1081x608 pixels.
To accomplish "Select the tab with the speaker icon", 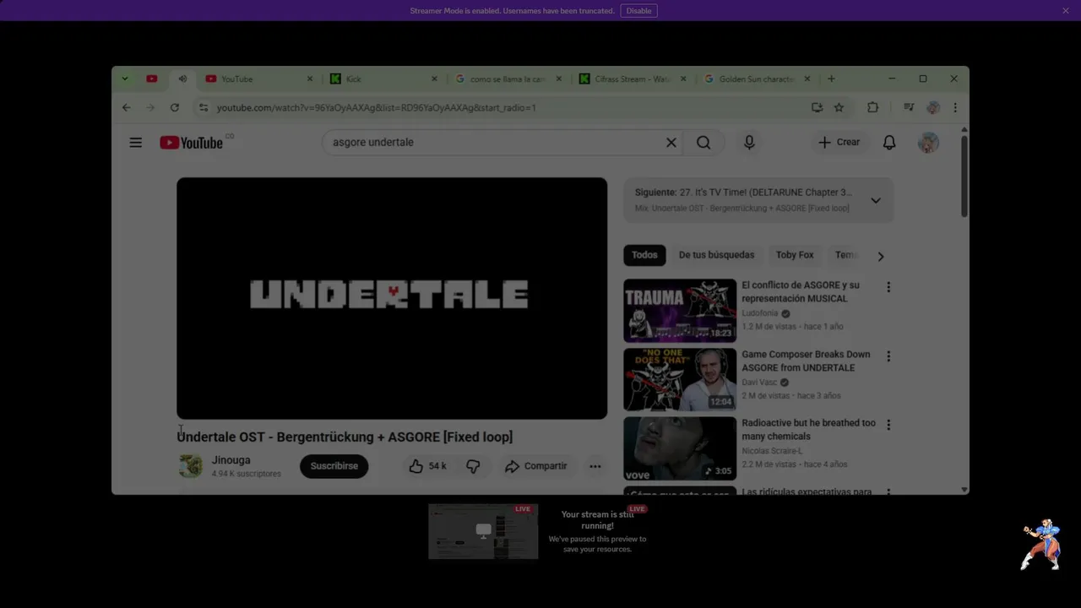I will coord(182,79).
